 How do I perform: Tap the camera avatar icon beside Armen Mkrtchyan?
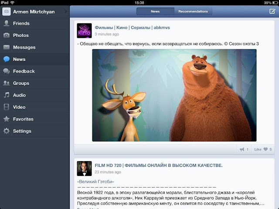7,12
